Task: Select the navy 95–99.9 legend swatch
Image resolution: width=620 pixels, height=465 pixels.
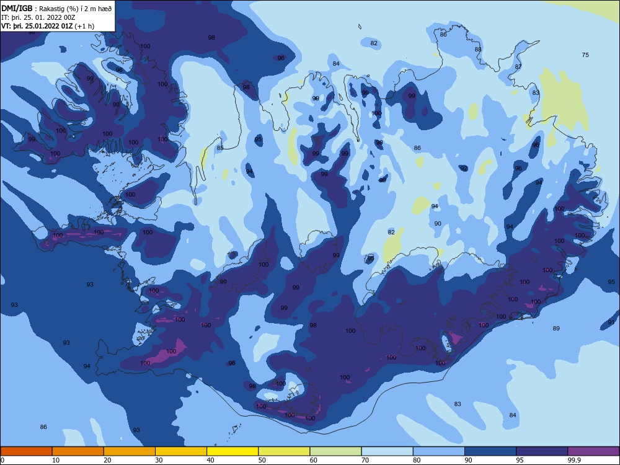Action: pos(542,451)
